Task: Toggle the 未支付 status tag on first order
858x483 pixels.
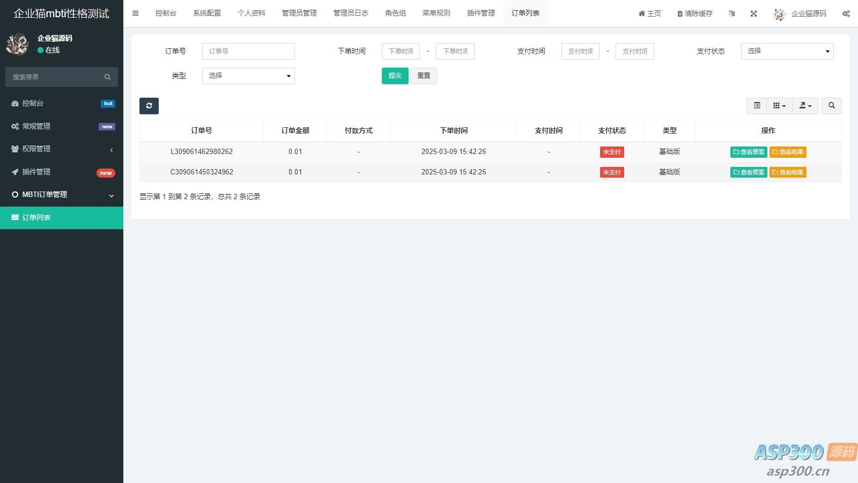Action: coord(611,152)
